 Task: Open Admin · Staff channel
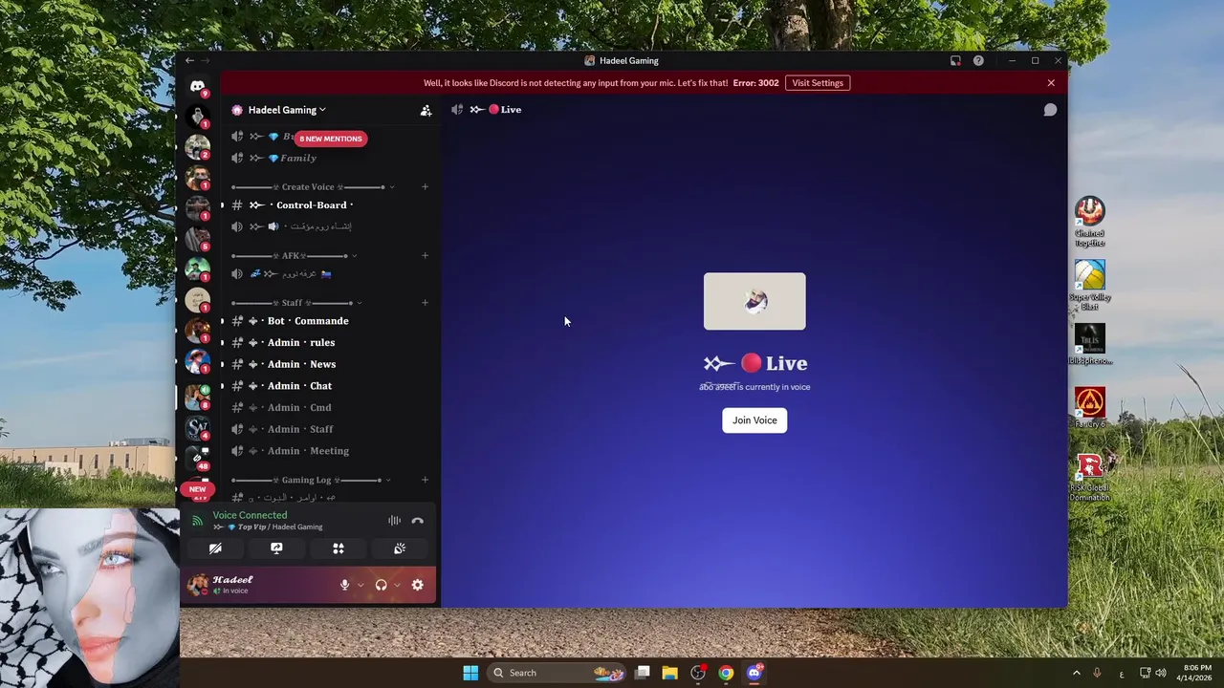click(x=331, y=429)
